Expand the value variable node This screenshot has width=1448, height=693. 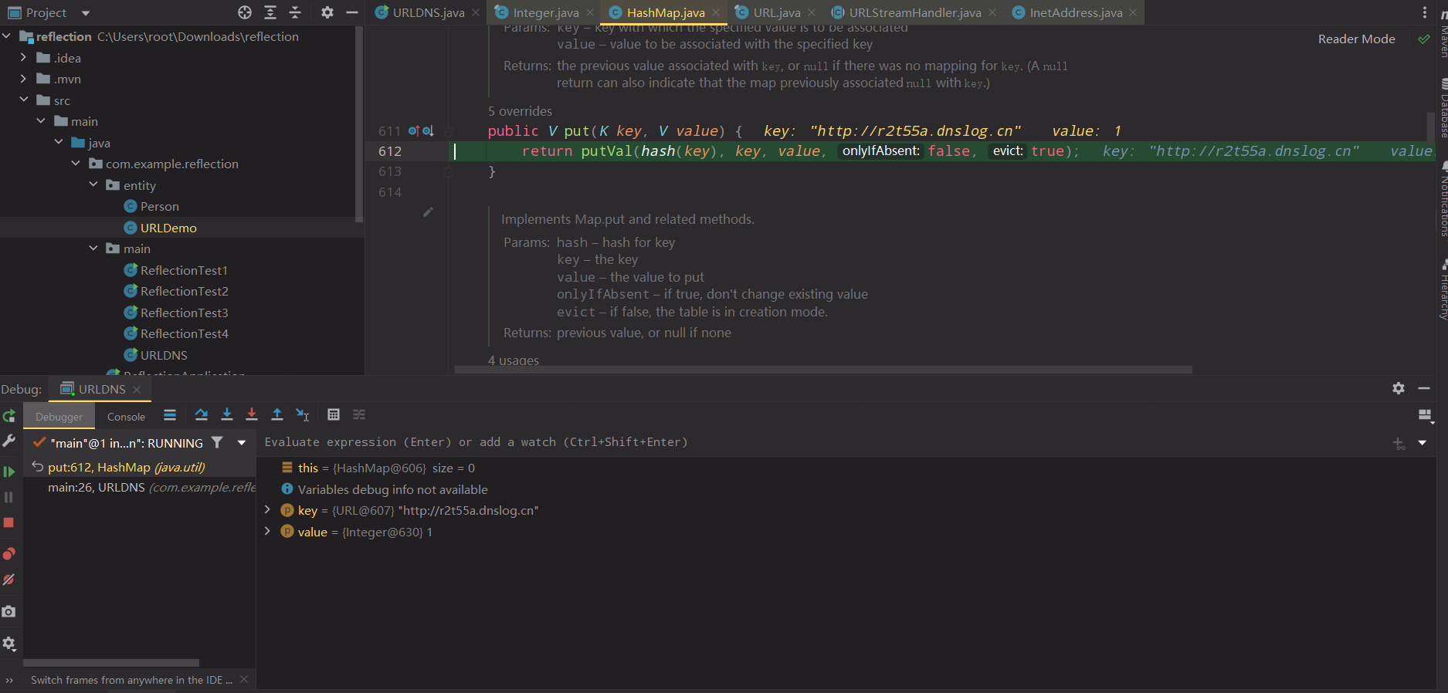268,532
